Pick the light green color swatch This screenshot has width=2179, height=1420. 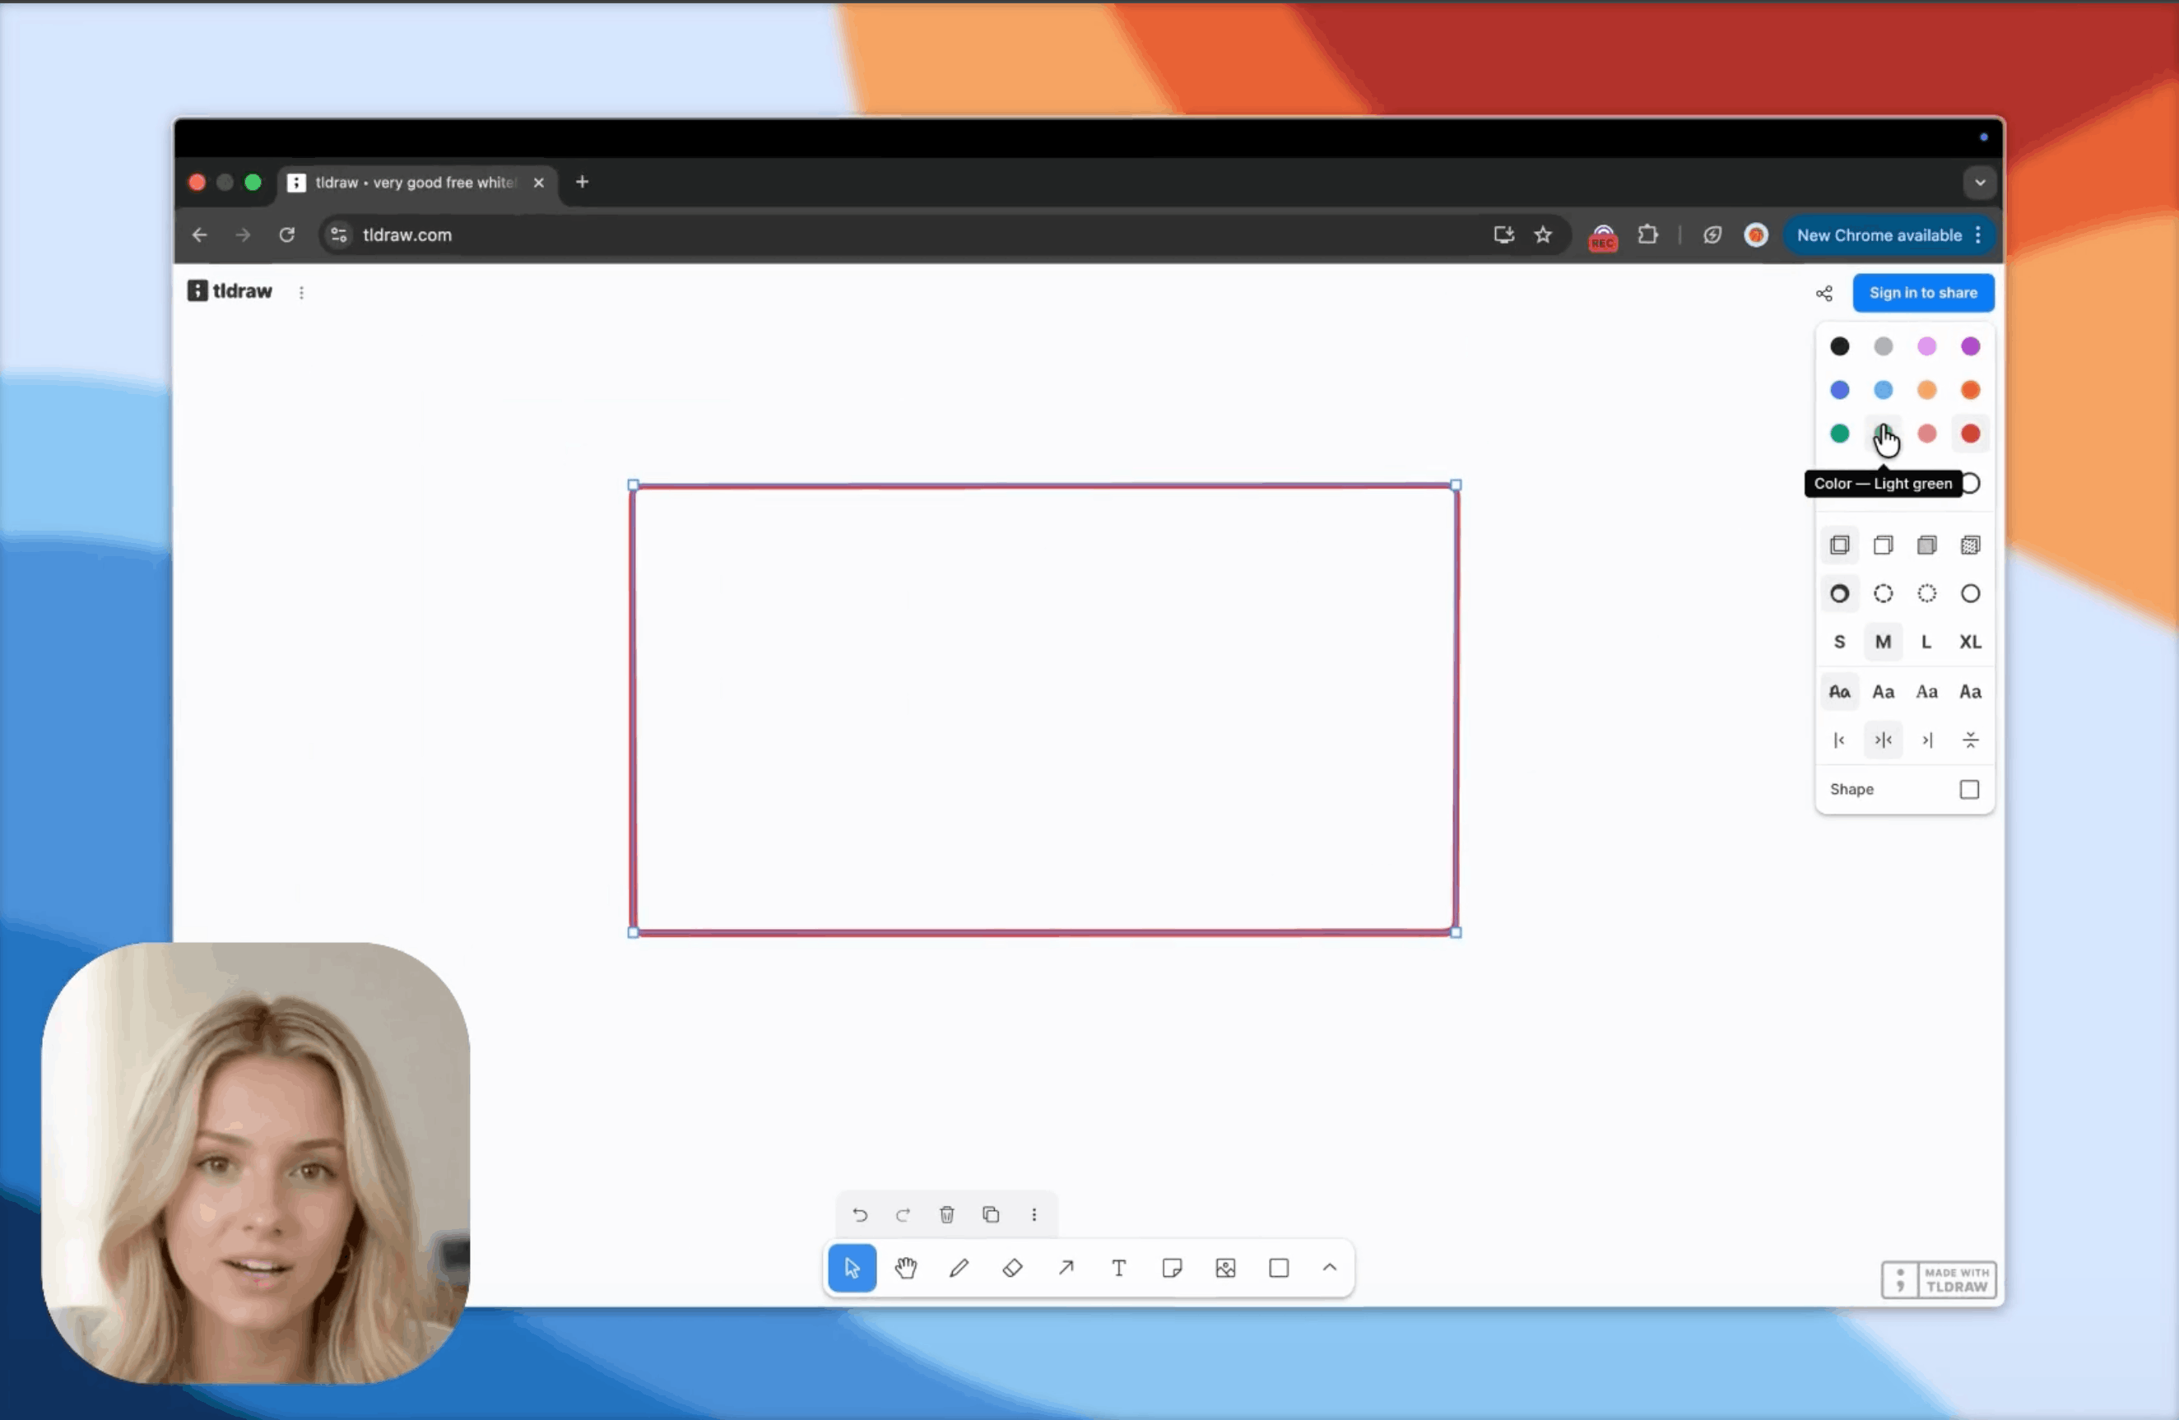[1884, 433]
